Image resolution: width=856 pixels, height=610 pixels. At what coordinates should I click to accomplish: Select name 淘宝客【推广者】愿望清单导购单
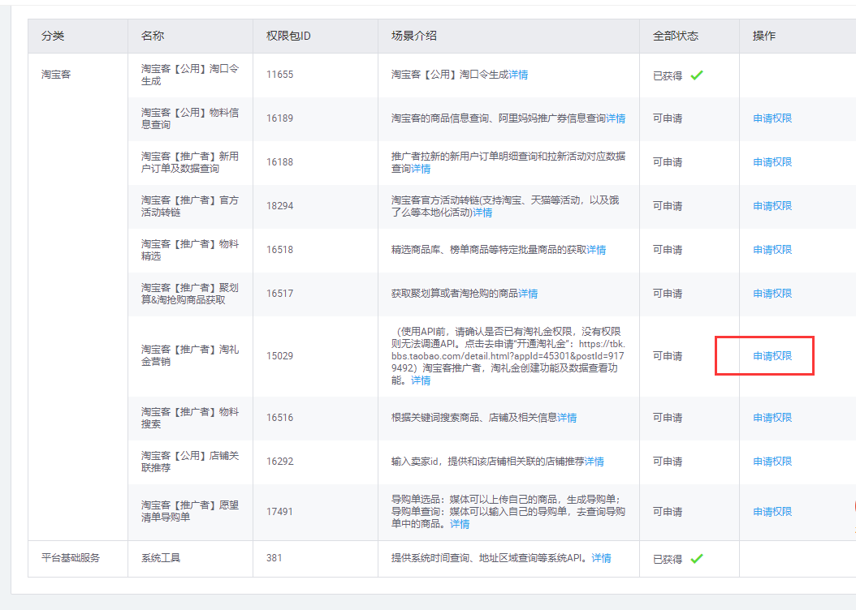(x=190, y=511)
